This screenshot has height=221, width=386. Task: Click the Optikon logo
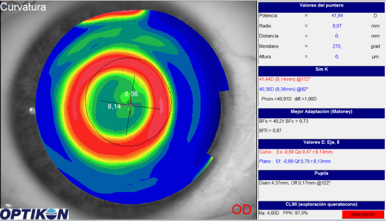(34, 214)
